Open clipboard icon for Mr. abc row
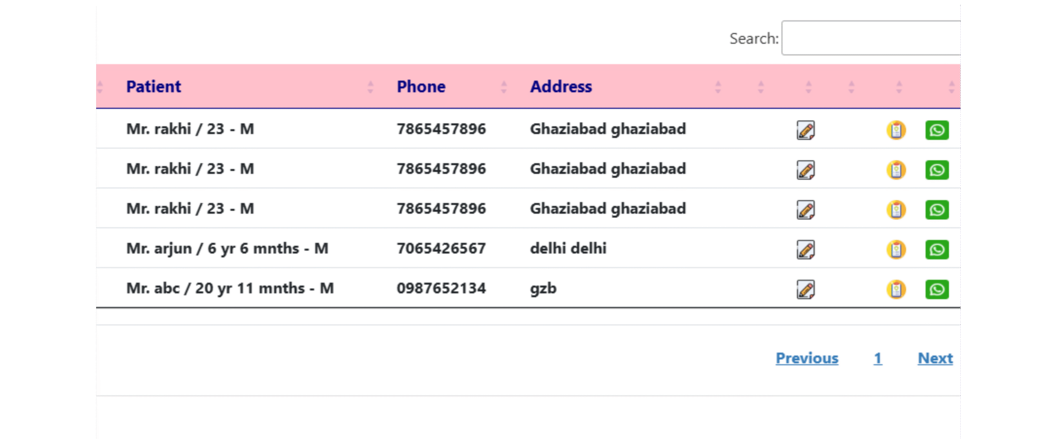Screen dimensions: 1047x439 pos(896,289)
